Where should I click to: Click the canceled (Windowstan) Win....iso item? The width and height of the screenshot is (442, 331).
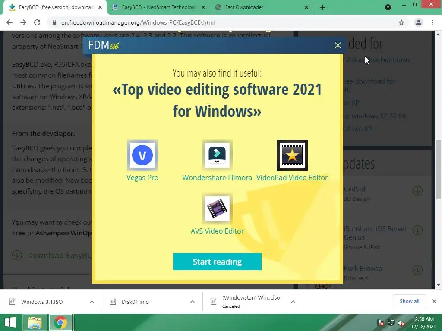pyautogui.click(x=251, y=302)
